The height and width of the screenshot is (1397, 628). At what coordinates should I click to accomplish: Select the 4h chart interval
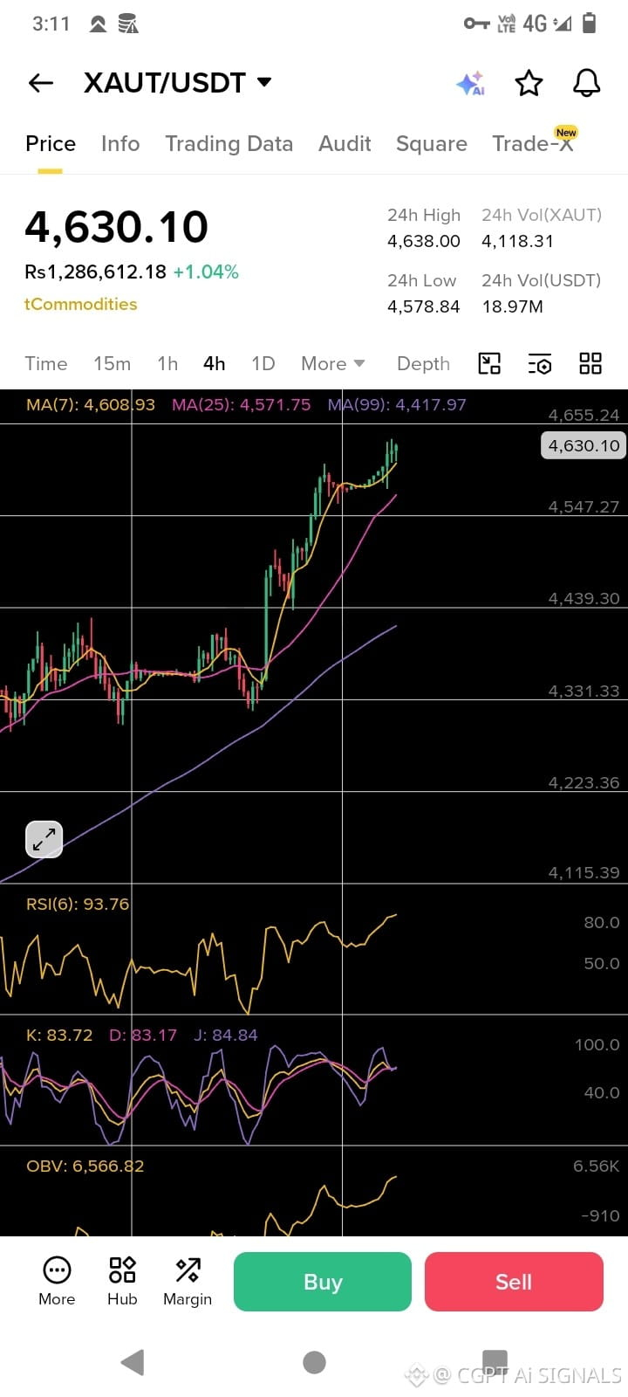214,363
